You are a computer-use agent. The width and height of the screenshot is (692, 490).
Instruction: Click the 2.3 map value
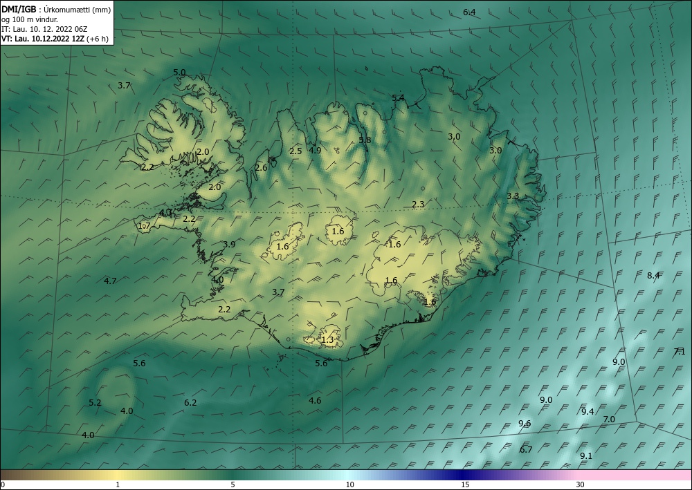418,204
